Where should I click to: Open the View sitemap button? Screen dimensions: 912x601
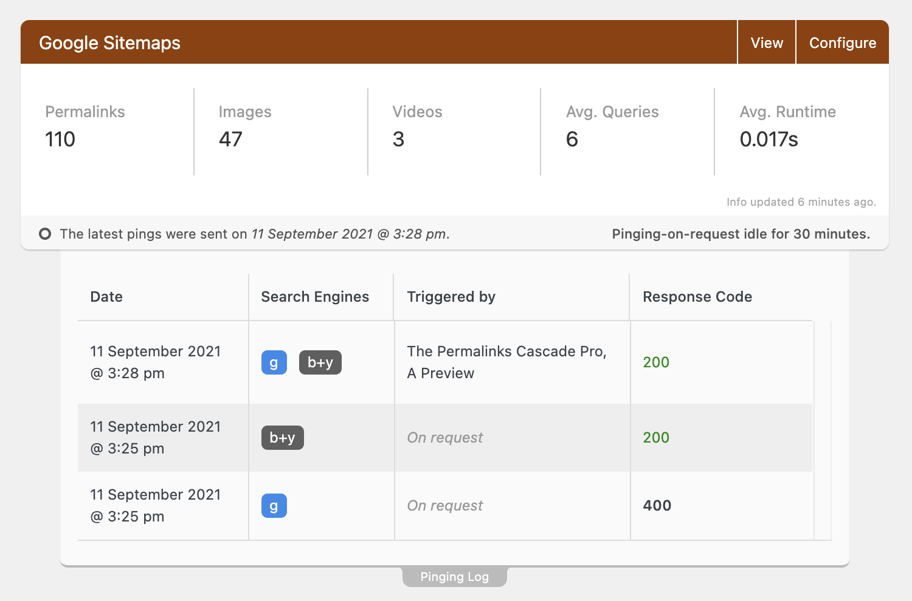(x=767, y=42)
